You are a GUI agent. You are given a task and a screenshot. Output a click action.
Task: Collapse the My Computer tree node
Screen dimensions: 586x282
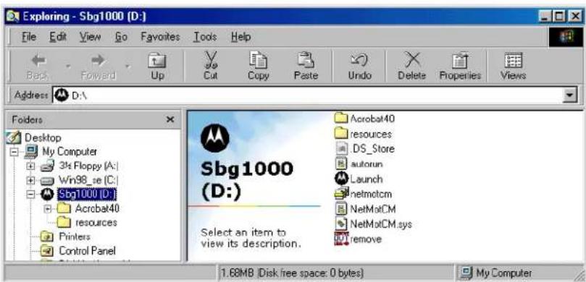14,152
